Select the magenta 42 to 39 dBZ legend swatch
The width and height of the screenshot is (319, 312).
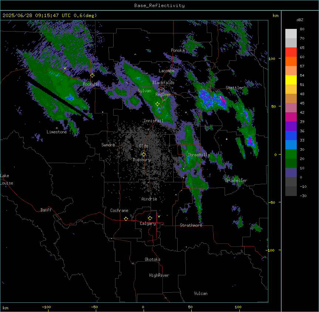[291, 117]
